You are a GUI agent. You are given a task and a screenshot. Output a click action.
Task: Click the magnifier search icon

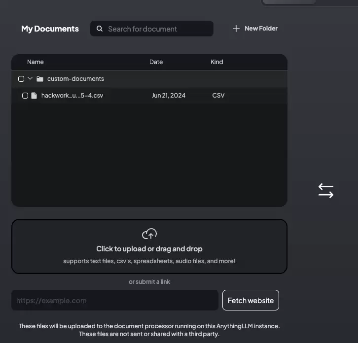coord(100,29)
